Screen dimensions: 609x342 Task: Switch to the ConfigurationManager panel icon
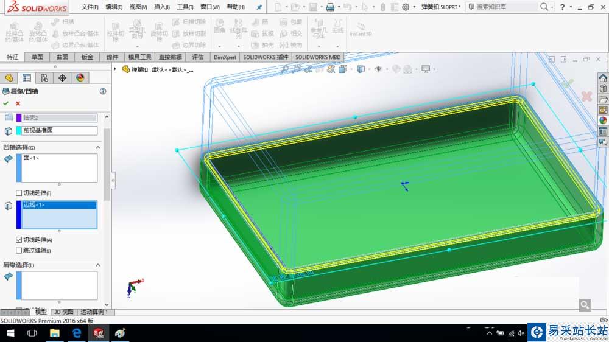click(x=44, y=78)
